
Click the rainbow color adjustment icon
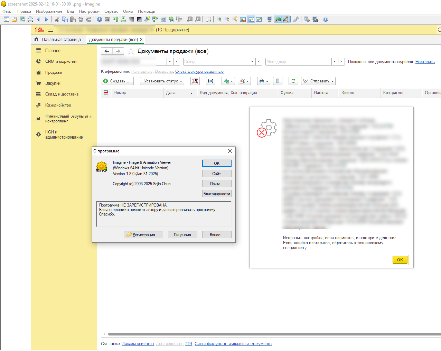coord(147,19)
